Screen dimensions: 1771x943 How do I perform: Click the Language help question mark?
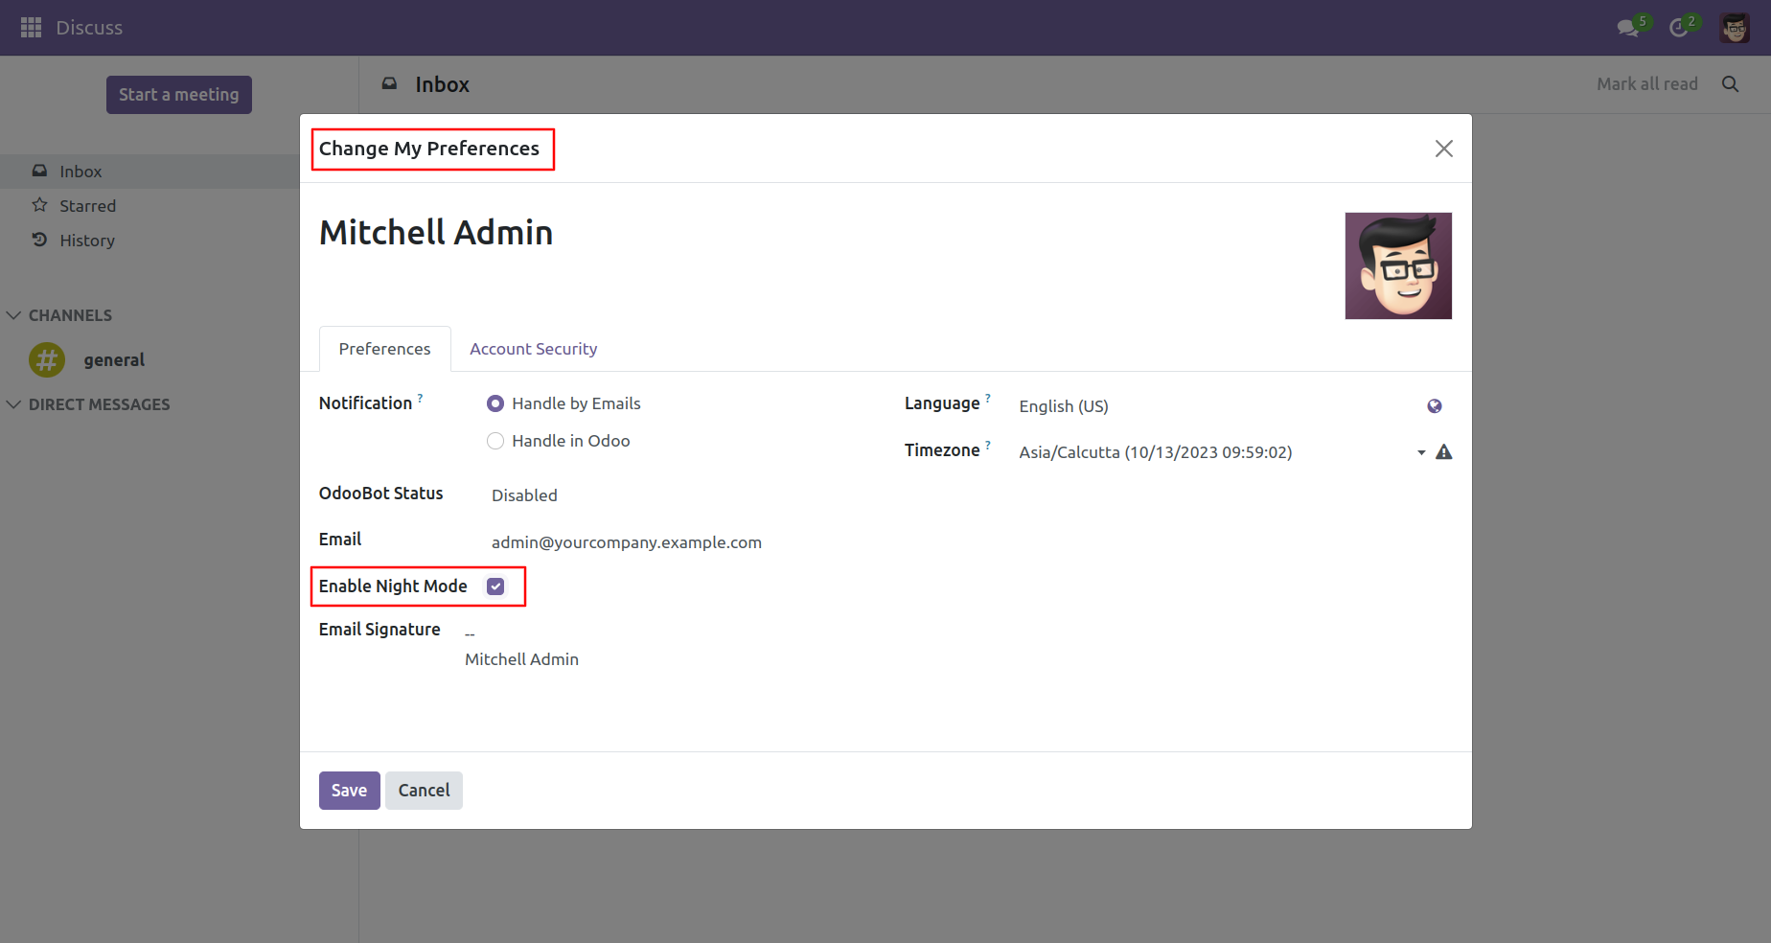tap(988, 397)
